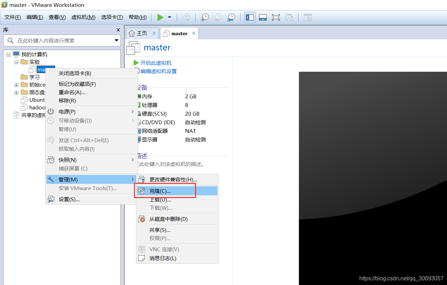The image size is (447, 285).
Task: Select the hadoop VM in the library
Action: pos(33,107)
